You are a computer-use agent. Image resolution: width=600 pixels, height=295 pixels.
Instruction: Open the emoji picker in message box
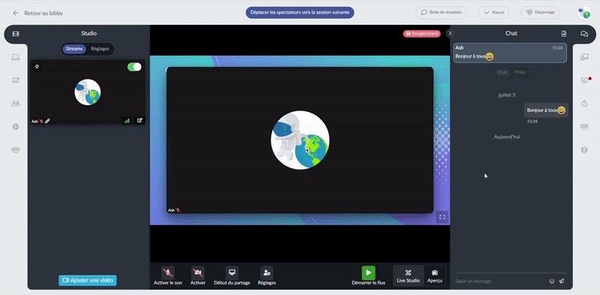click(x=552, y=281)
